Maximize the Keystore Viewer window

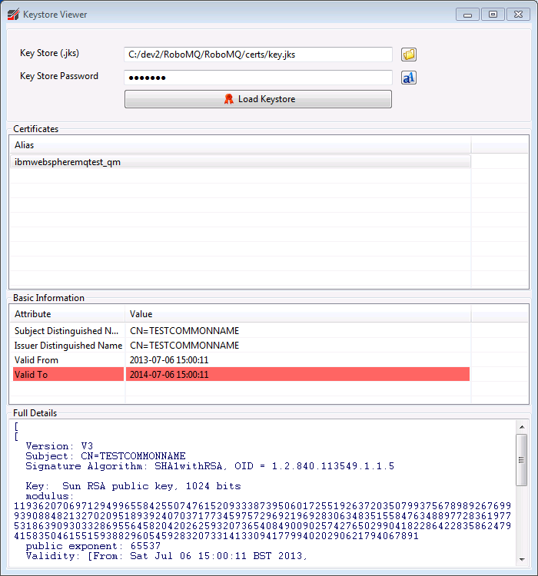click(x=493, y=14)
